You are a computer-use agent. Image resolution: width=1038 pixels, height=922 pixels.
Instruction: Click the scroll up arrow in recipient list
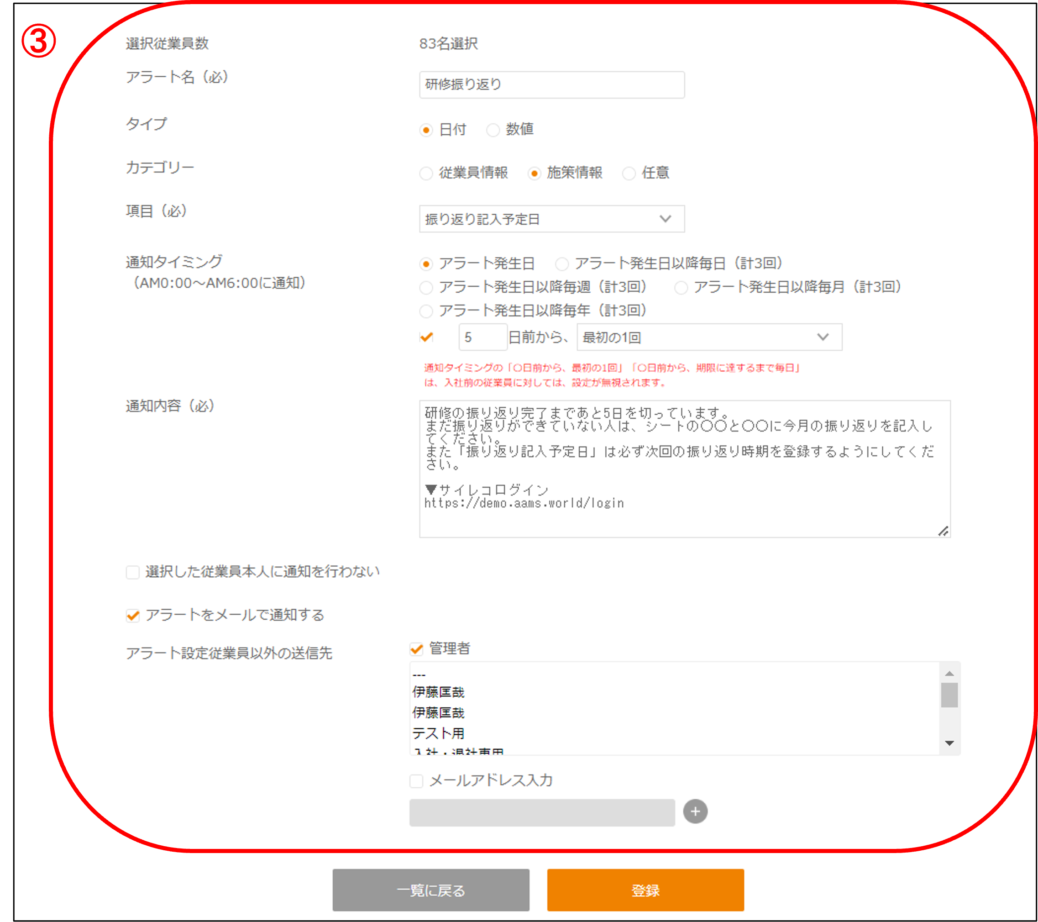[949, 674]
